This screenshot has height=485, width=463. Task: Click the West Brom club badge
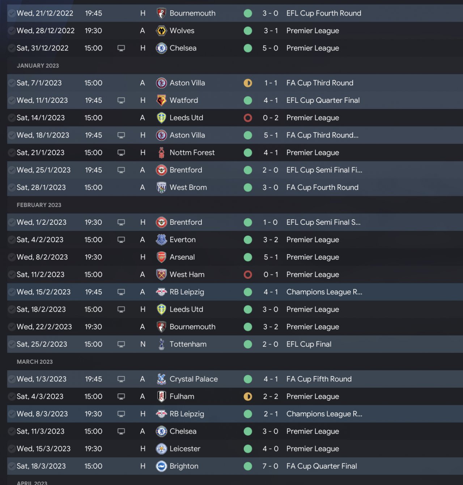(161, 187)
